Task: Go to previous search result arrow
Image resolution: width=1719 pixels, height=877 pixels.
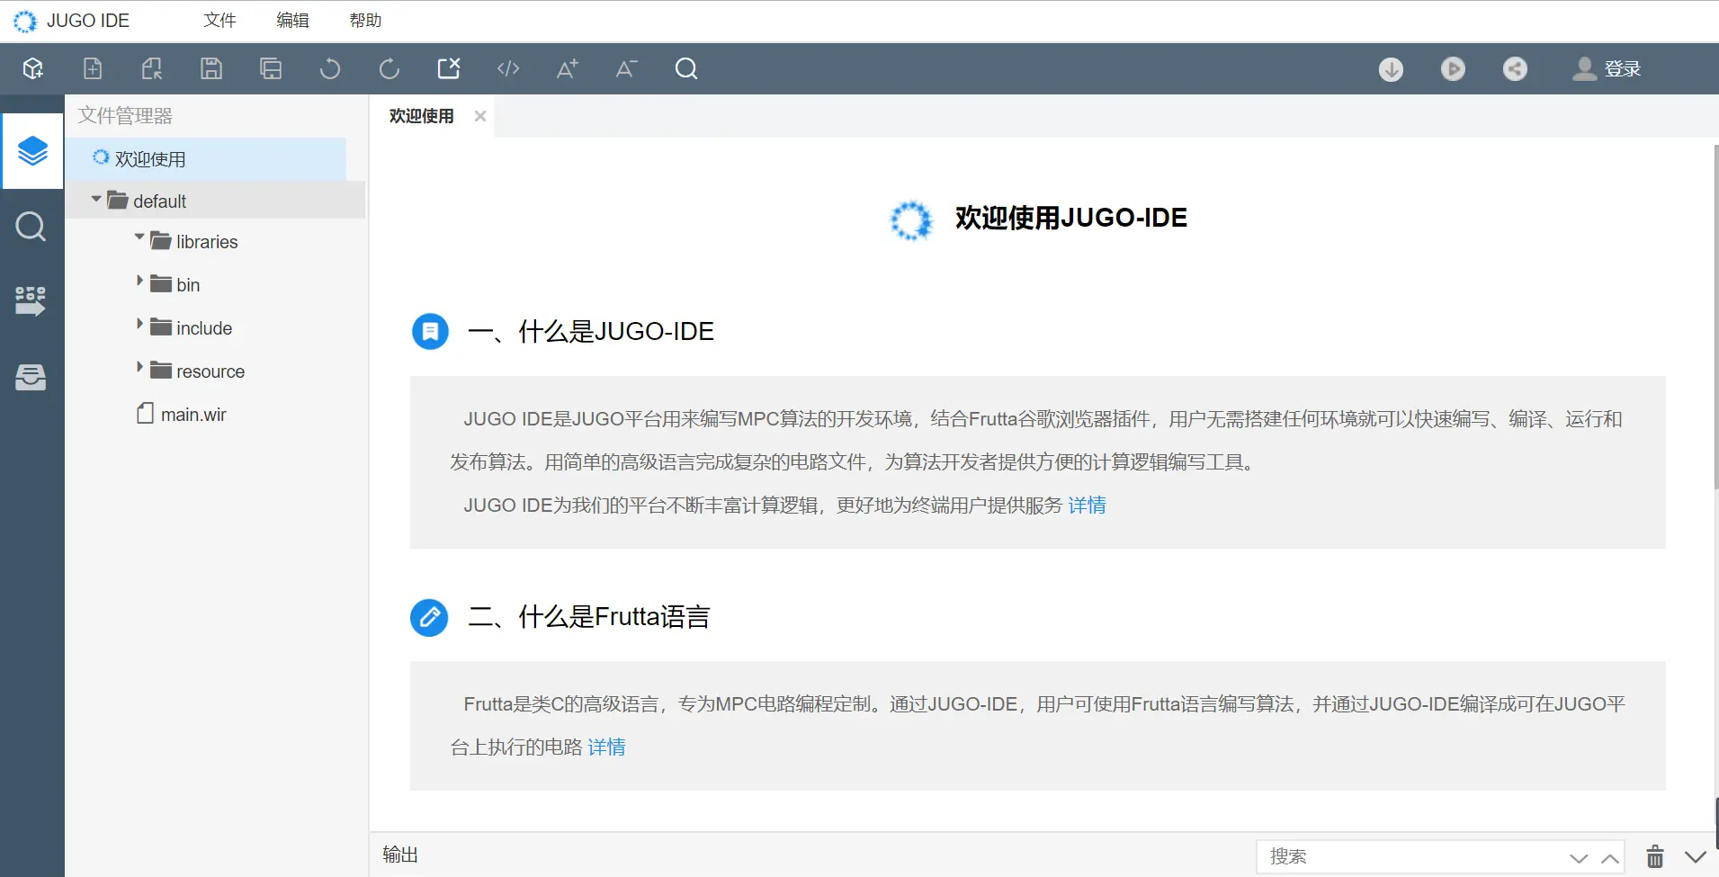Action: pyautogui.click(x=1610, y=859)
